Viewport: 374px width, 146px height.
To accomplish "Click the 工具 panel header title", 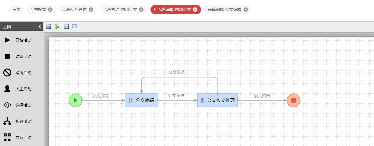I will click(7, 27).
